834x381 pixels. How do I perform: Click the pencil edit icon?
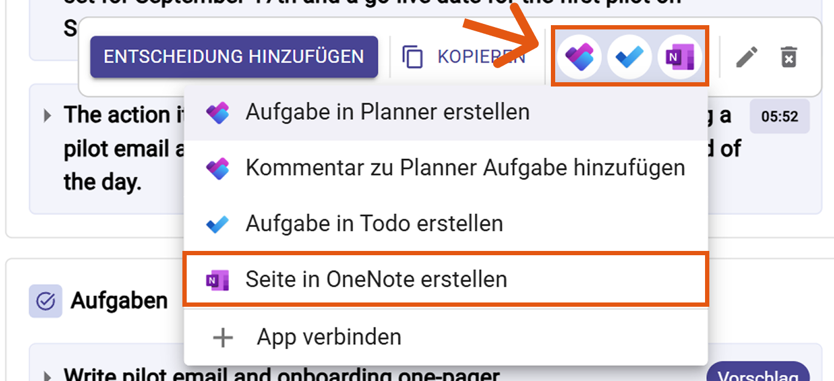coord(747,57)
